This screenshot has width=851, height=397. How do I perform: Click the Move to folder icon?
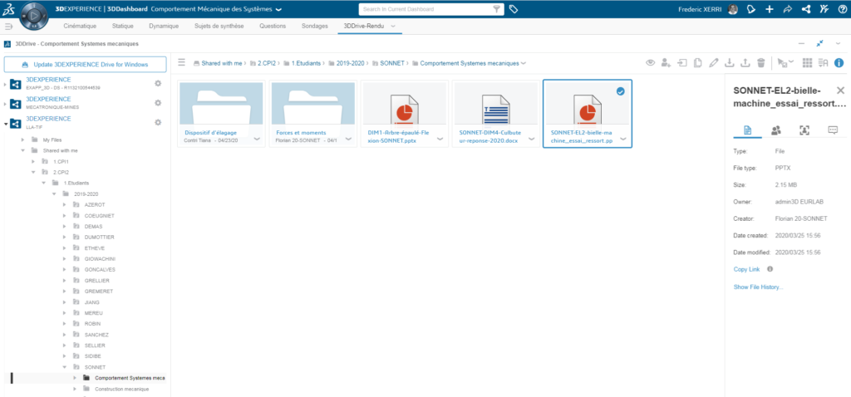[x=682, y=63]
